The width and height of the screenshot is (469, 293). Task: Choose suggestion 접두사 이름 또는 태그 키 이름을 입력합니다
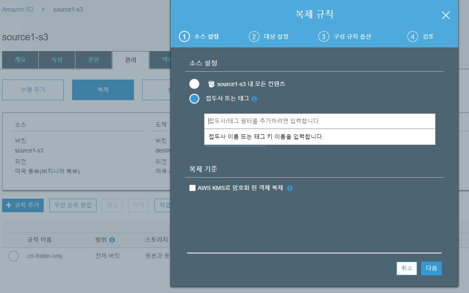[x=319, y=137]
